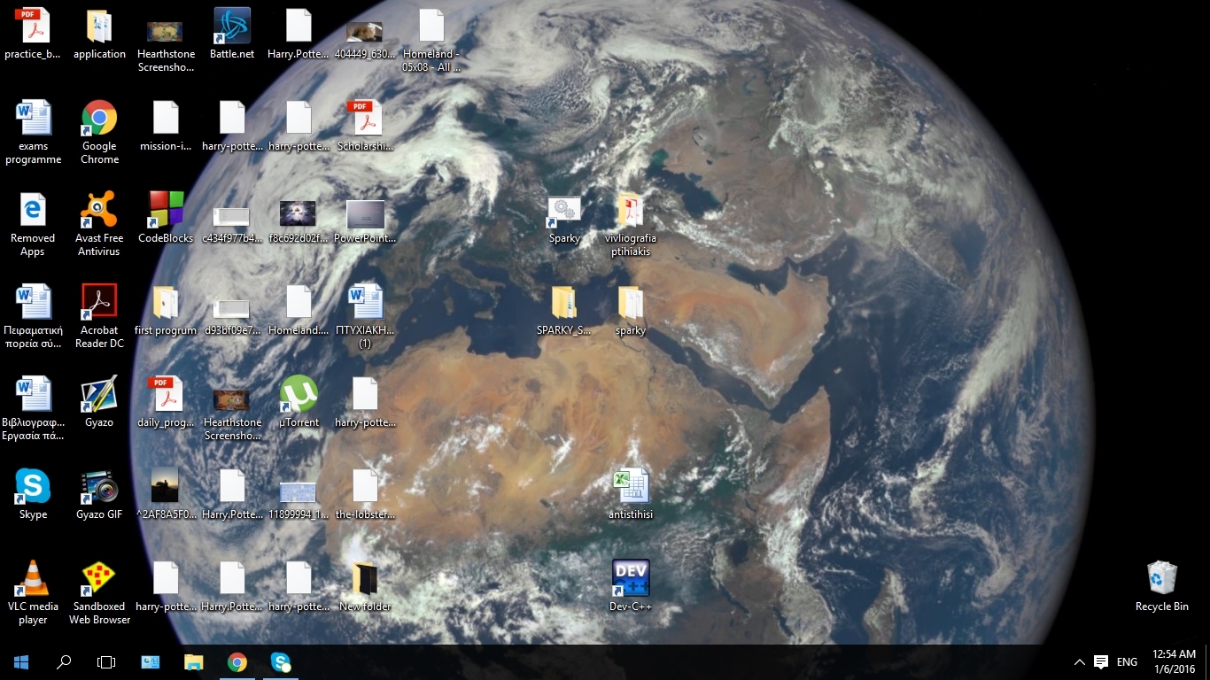This screenshot has width=1210, height=680.
Task: Click the taskbar search magnifier
Action: pyautogui.click(x=64, y=662)
